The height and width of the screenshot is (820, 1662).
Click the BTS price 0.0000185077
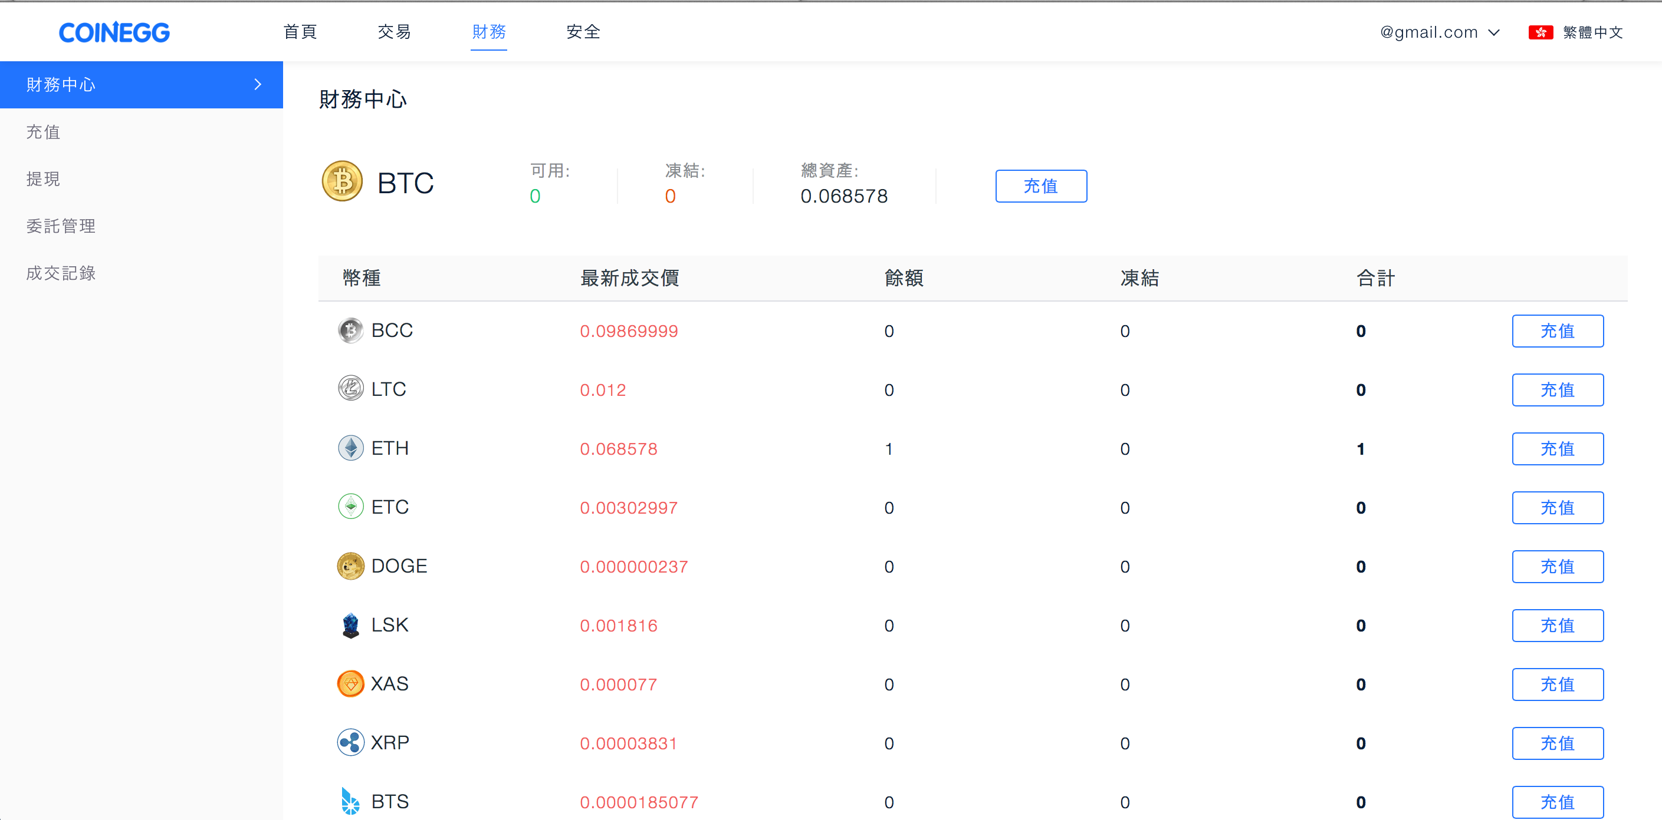[639, 802]
